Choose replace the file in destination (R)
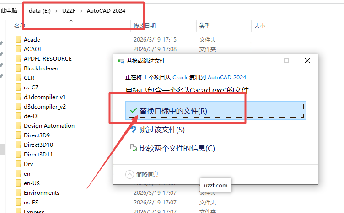Screen dimensions: 344x213 click(173, 111)
